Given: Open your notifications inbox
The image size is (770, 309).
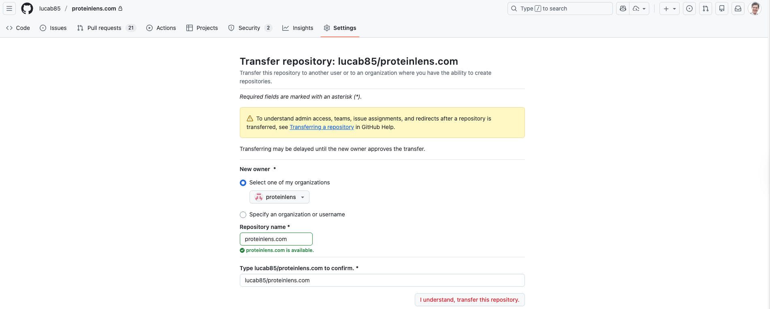Looking at the screenshot, I should click(738, 8).
